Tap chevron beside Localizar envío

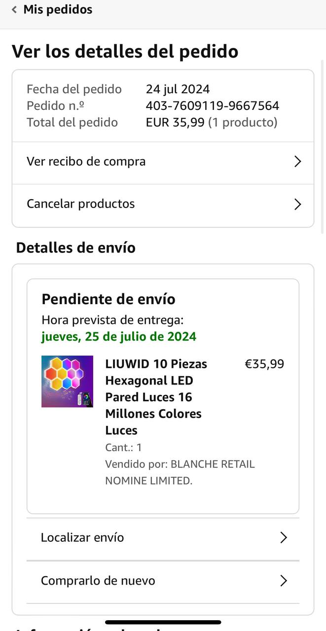tap(284, 537)
